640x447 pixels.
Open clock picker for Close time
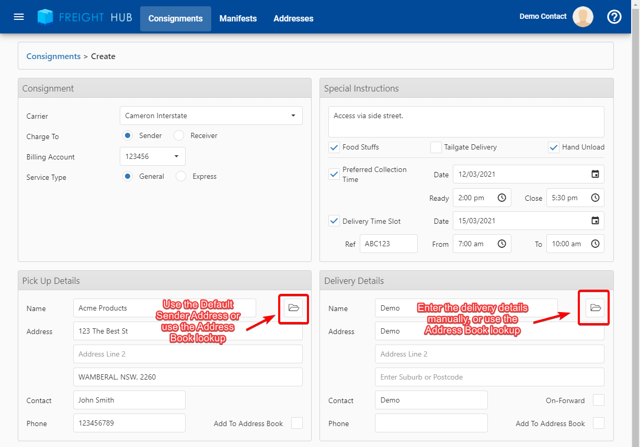pos(595,198)
